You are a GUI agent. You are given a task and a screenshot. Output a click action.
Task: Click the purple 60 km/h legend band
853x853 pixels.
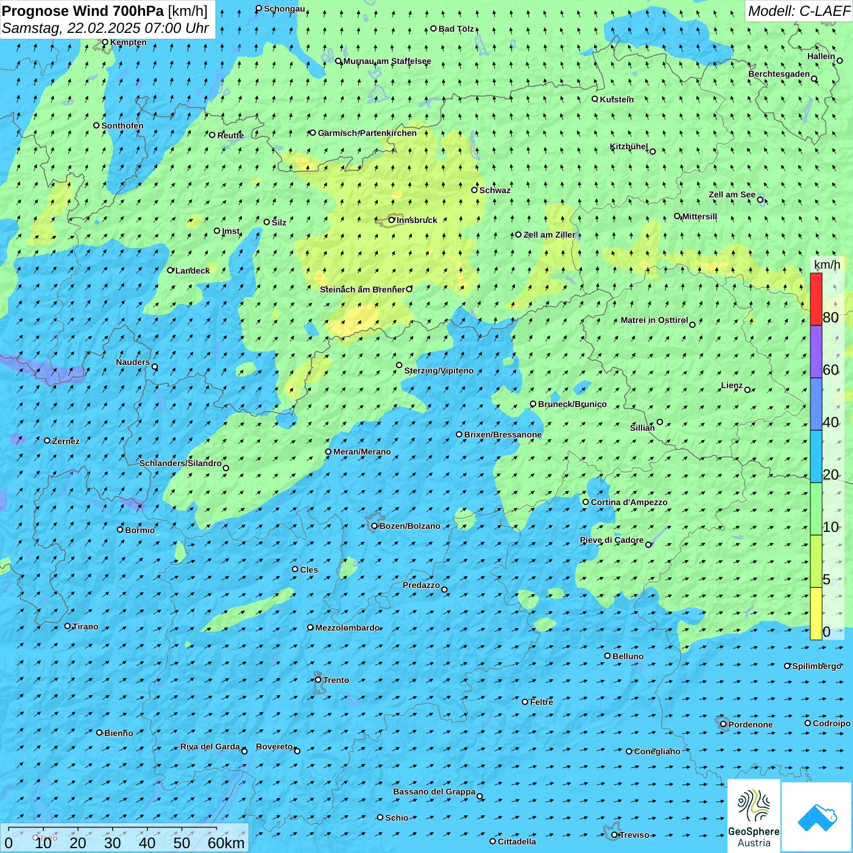[x=816, y=352]
